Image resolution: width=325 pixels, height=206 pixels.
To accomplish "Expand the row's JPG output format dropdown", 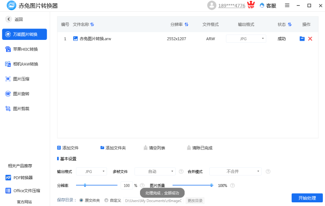I will 246,39.
